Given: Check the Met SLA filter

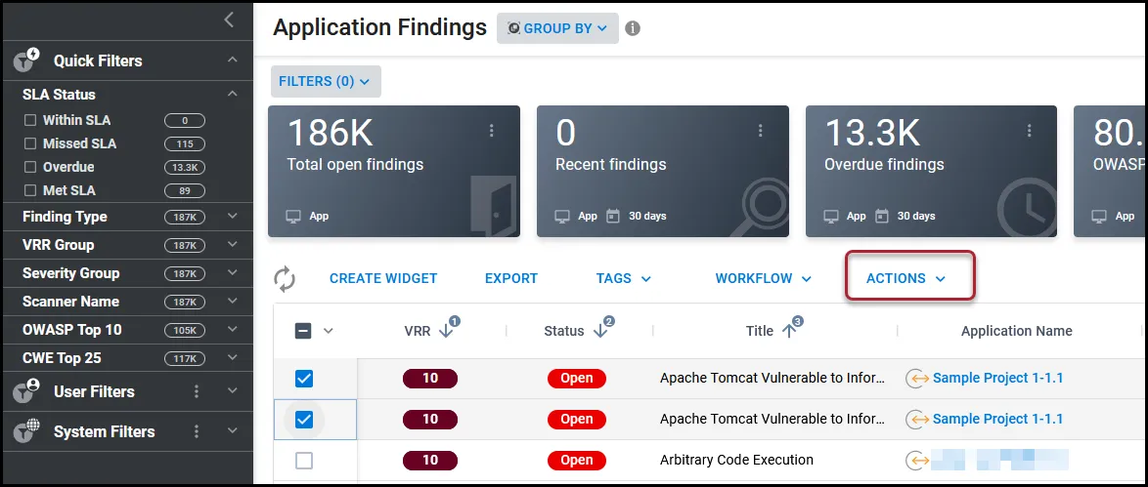Looking at the screenshot, I should (x=30, y=190).
